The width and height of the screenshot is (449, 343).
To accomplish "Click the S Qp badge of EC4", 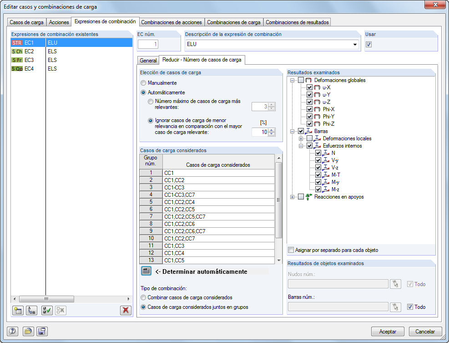I will click(17, 68).
